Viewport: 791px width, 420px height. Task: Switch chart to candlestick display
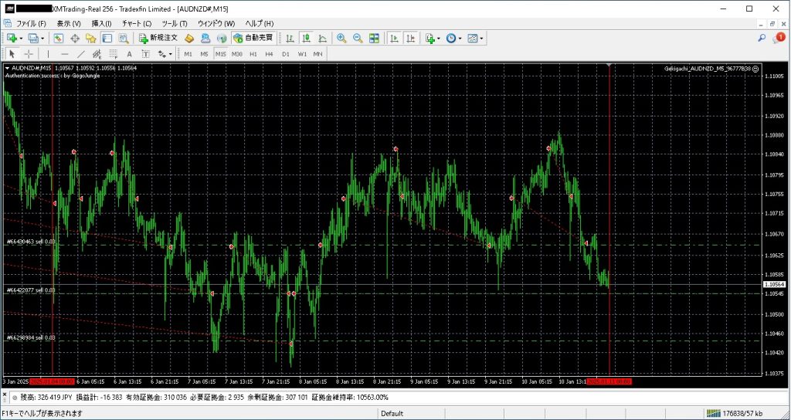[307, 38]
